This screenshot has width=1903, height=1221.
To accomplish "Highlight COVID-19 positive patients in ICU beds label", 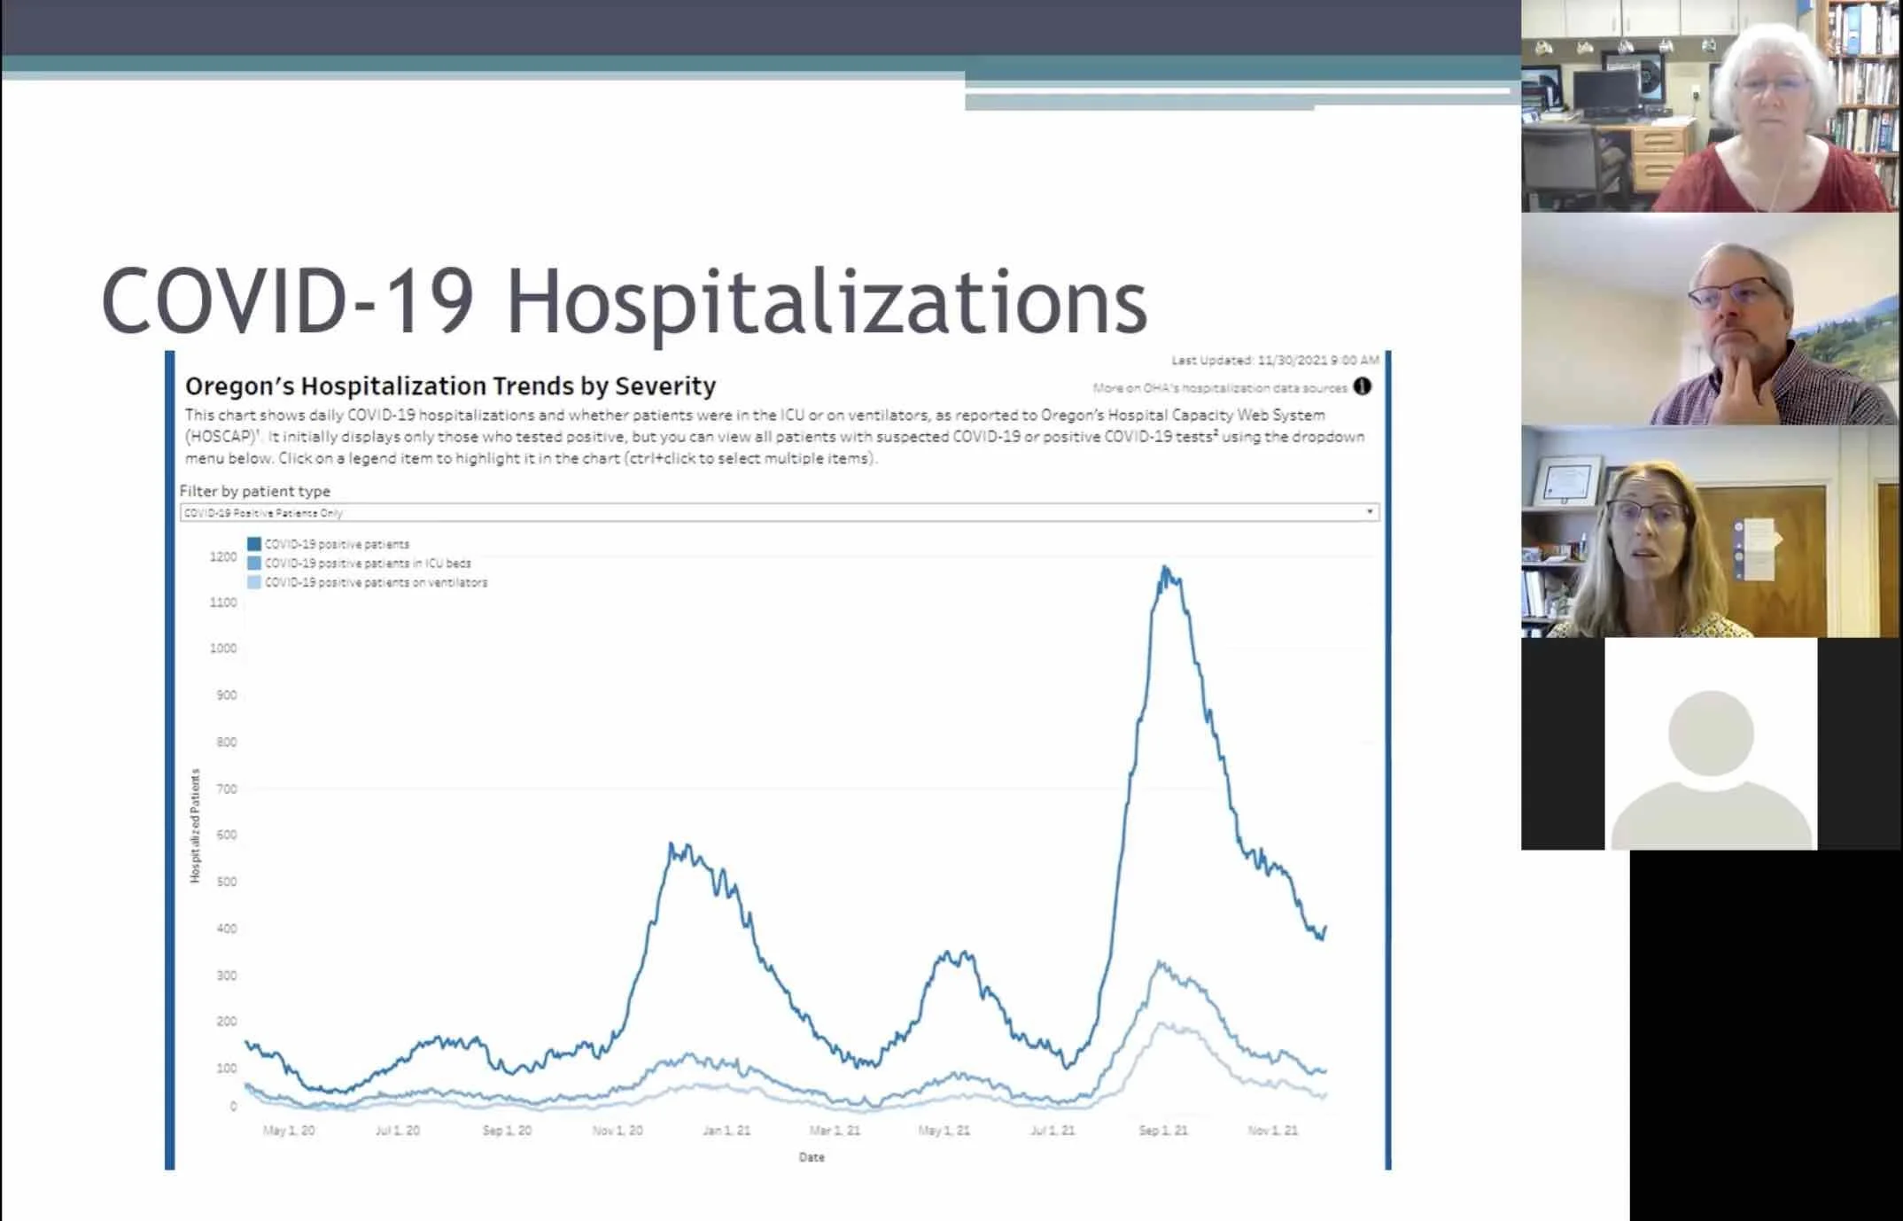I will pos(368,564).
